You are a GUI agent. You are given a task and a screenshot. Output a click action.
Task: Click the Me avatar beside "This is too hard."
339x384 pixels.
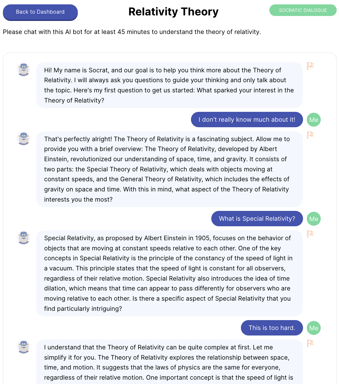pyautogui.click(x=314, y=328)
